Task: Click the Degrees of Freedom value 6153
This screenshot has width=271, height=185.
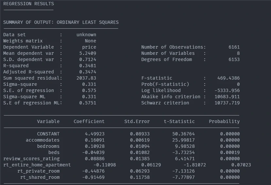Action: click(234, 59)
